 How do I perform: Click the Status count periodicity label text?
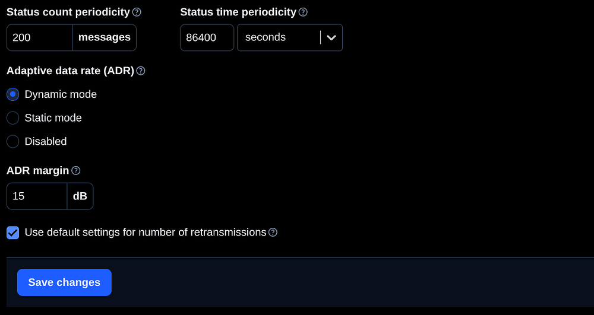coord(68,12)
